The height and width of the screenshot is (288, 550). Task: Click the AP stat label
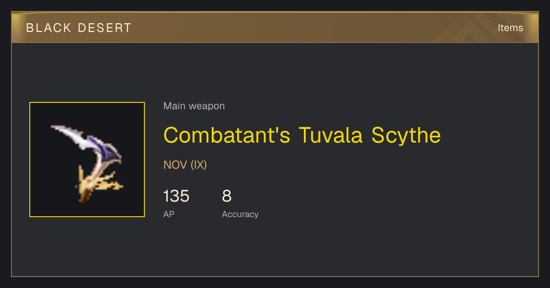(169, 214)
